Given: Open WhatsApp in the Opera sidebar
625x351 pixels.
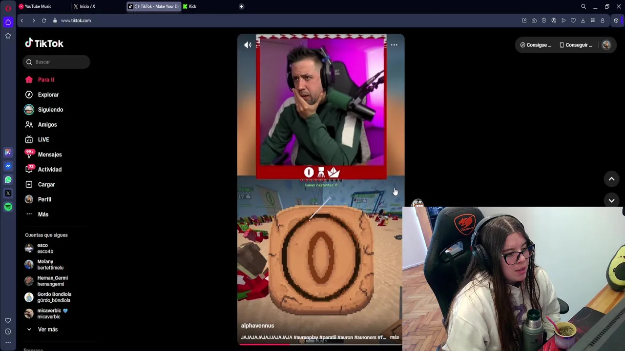Looking at the screenshot, I should coord(8,179).
